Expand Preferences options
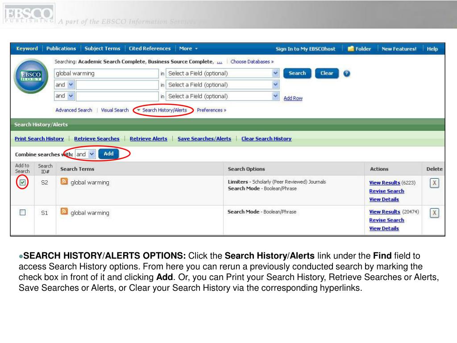Screen dimensions: 457x343 coord(212,110)
